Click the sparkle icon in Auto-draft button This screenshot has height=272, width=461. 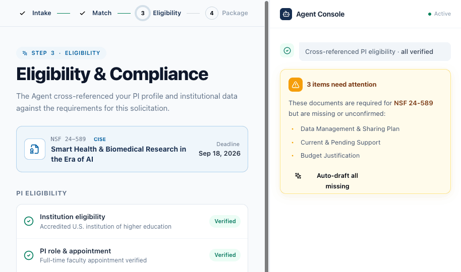(x=298, y=176)
